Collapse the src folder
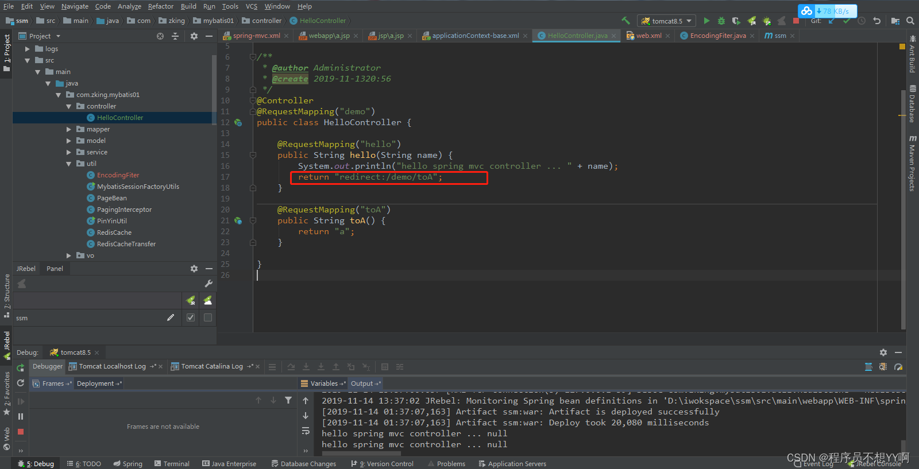The height and width of the screenshot is (469, 919). point(27,60)
